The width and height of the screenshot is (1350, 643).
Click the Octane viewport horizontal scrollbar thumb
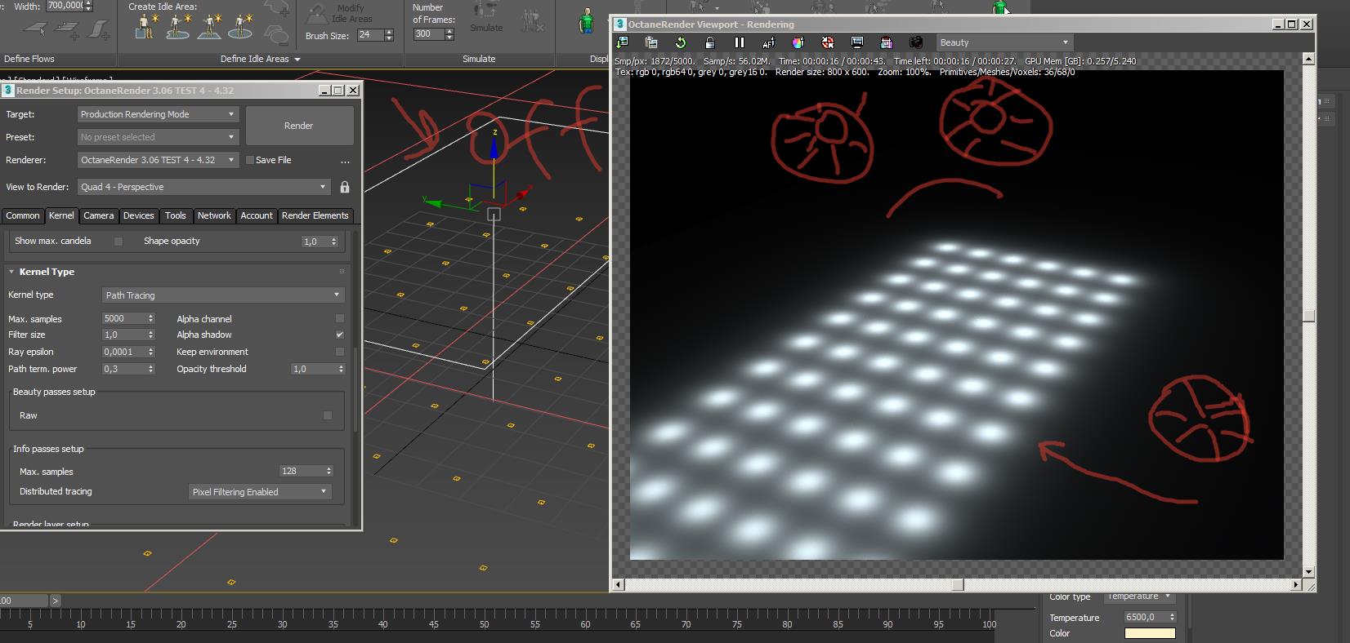[x=958, y=584]
